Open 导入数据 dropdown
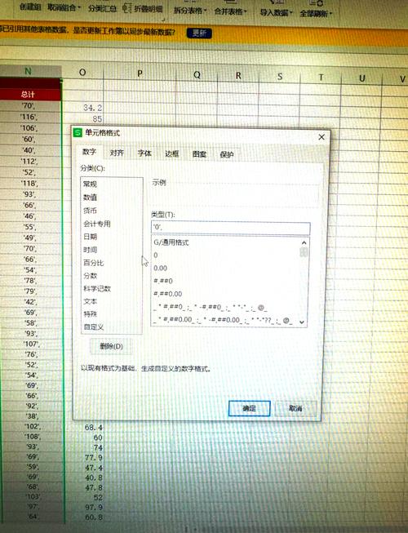 tap(276, 12)
